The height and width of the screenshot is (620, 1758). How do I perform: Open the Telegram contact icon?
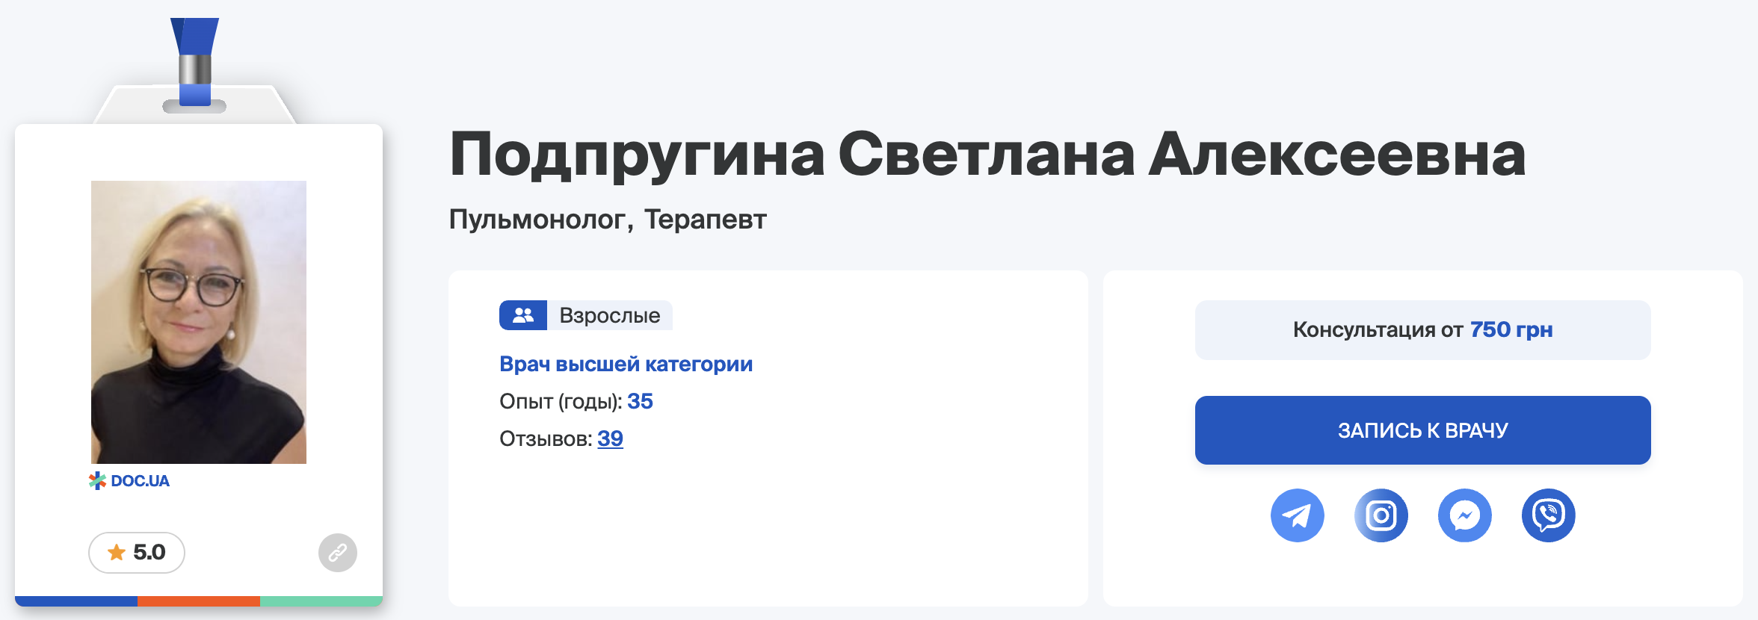[x=1298, y=515]
